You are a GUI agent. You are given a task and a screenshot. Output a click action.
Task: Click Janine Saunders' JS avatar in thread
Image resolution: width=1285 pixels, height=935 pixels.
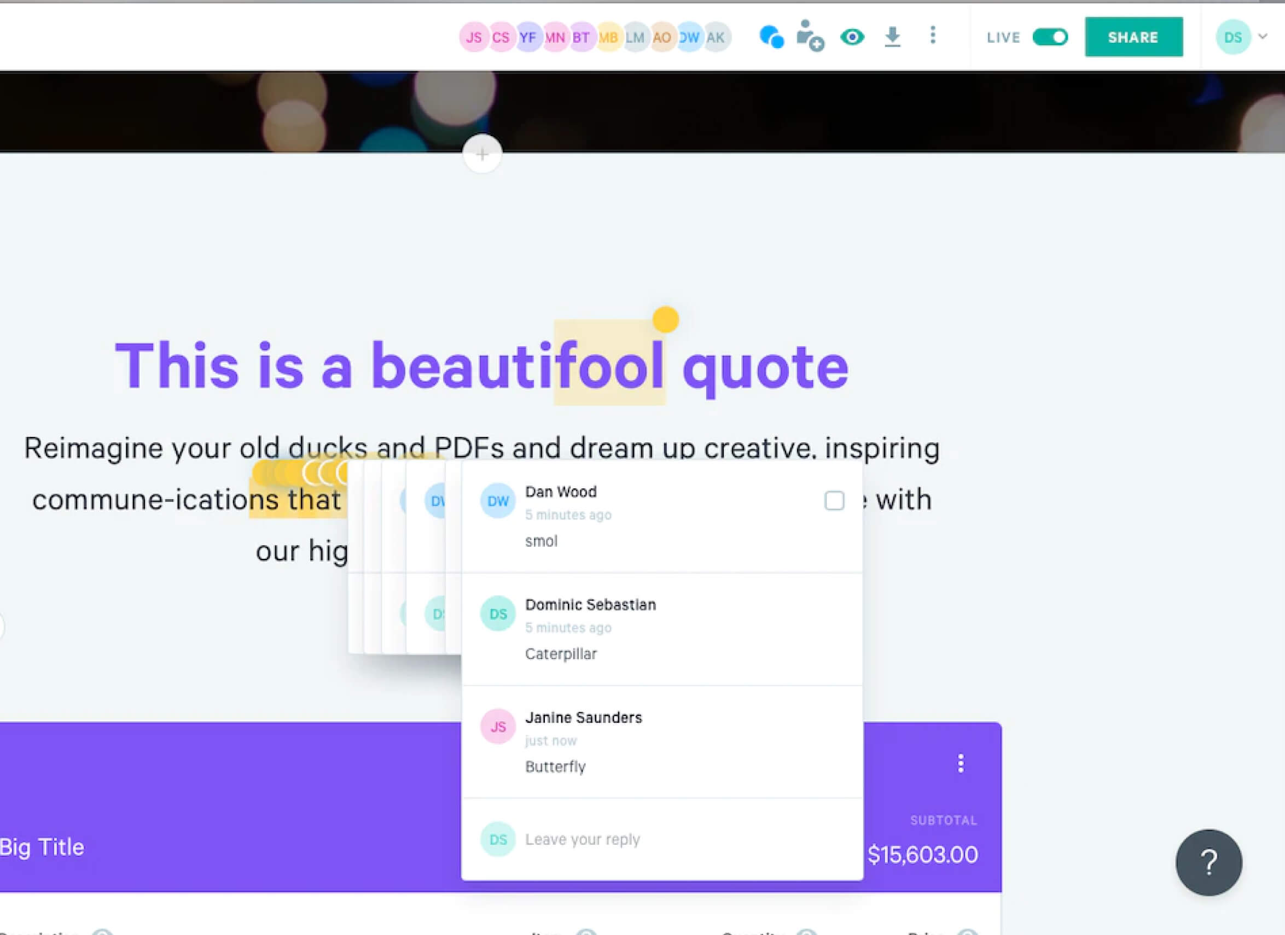click(497, 727)
